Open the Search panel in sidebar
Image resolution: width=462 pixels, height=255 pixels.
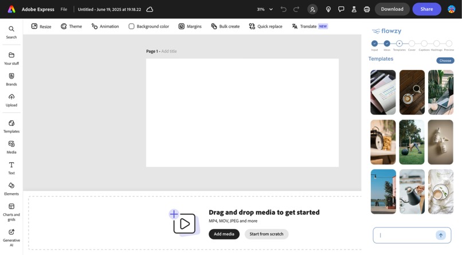point(11,32)
